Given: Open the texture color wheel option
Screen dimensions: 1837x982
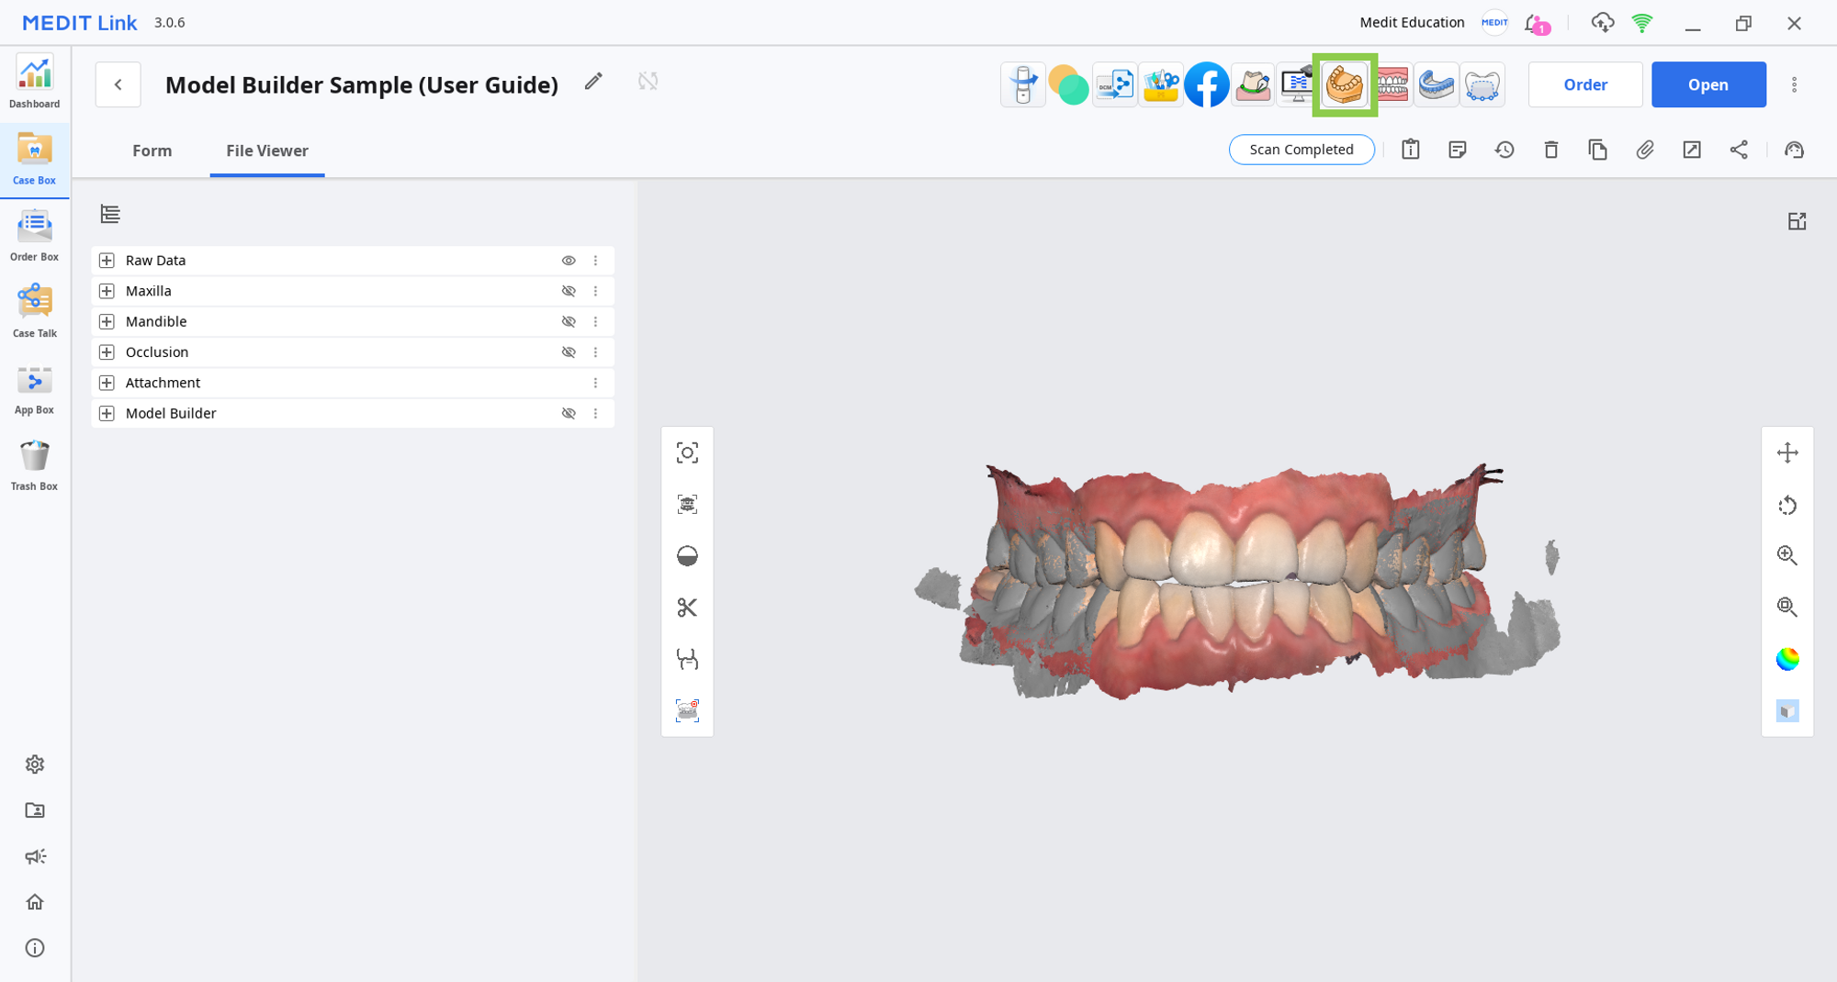Looking at the screenshot, I should 1787,659.
